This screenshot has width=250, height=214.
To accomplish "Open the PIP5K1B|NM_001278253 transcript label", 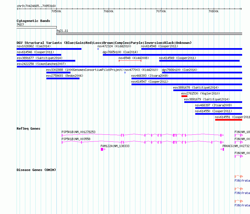I will tap(78, 132).
